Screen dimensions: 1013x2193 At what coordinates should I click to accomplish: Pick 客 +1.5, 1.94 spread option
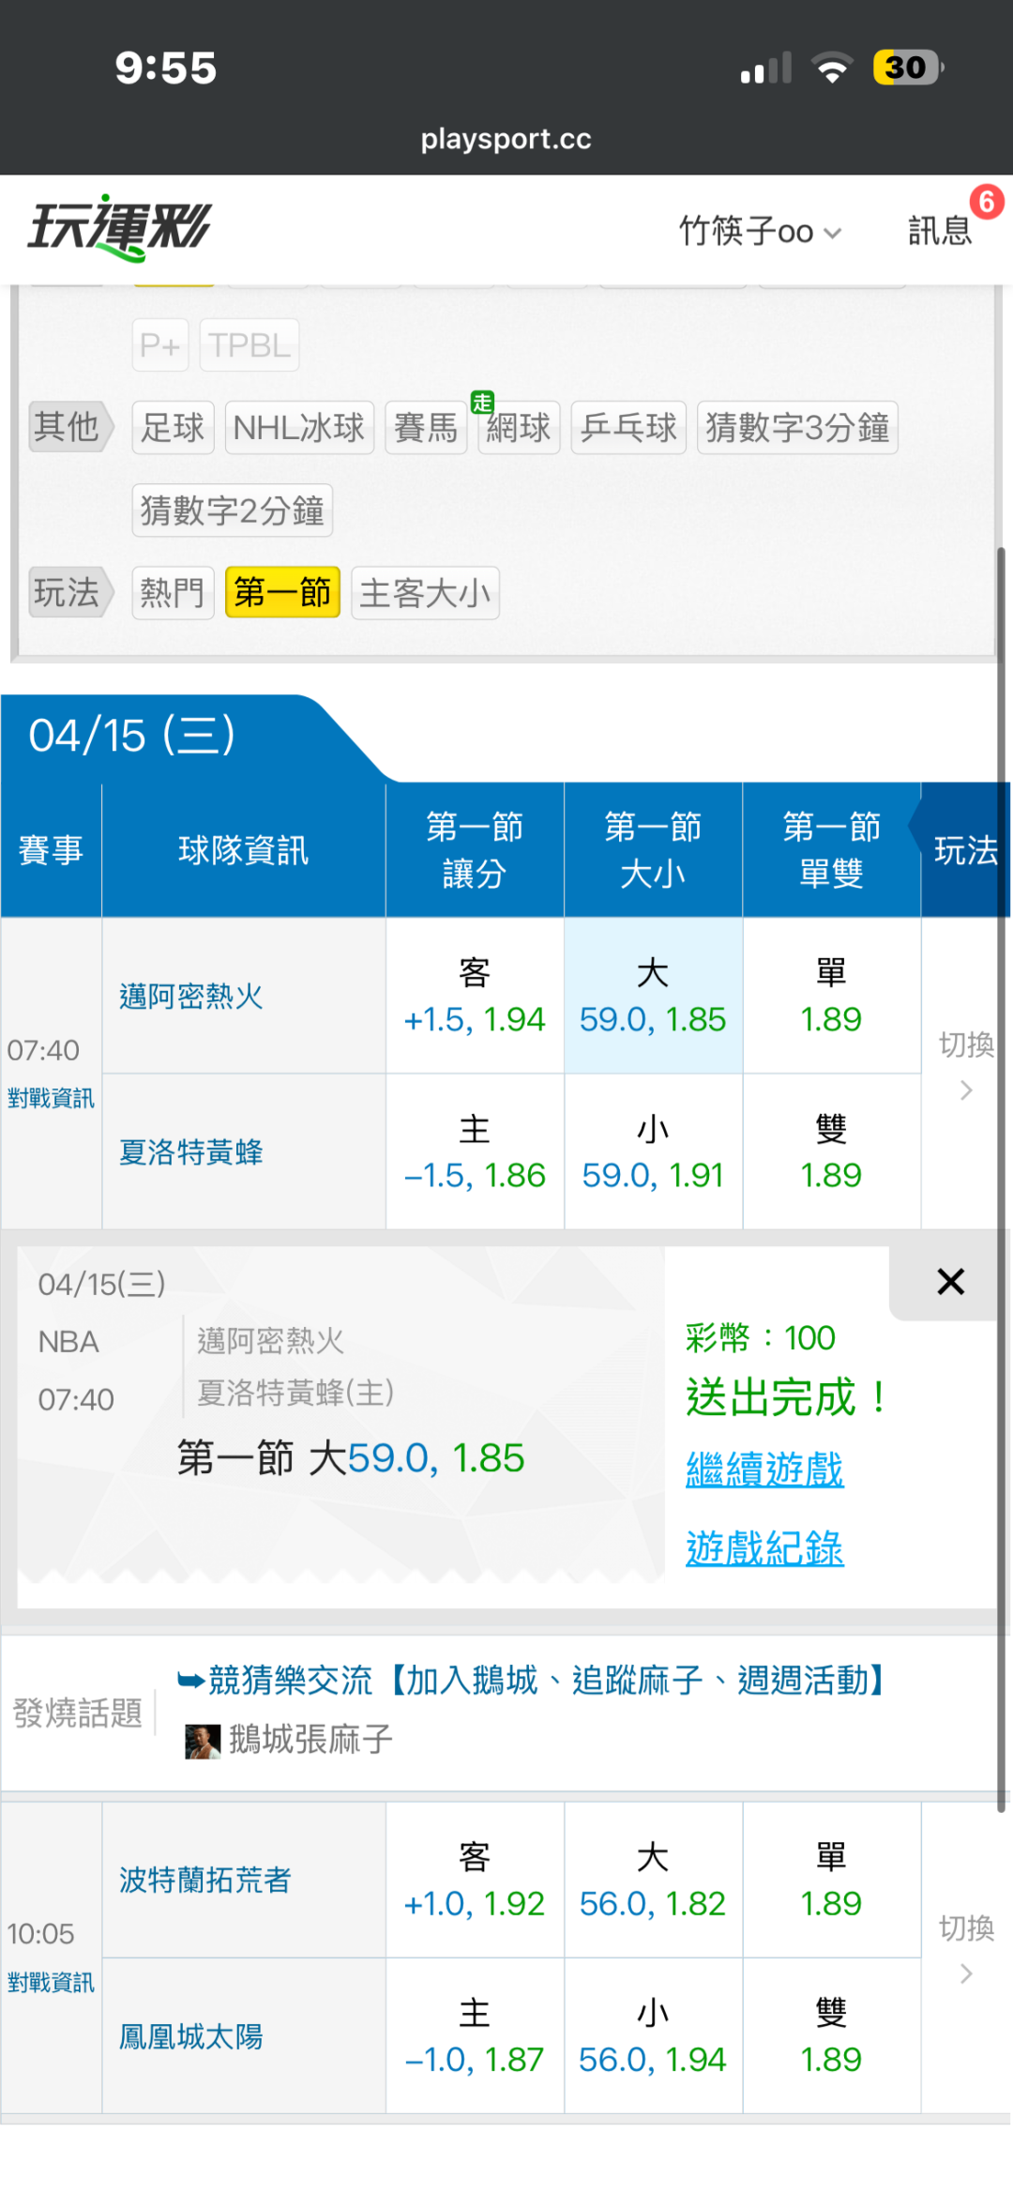click(475, 996)
